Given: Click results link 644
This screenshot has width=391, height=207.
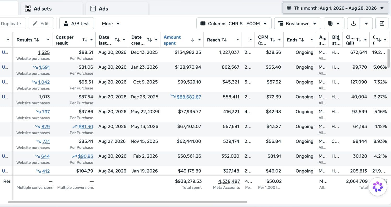Looking at the screenshot, I should [x=45, y=156].
